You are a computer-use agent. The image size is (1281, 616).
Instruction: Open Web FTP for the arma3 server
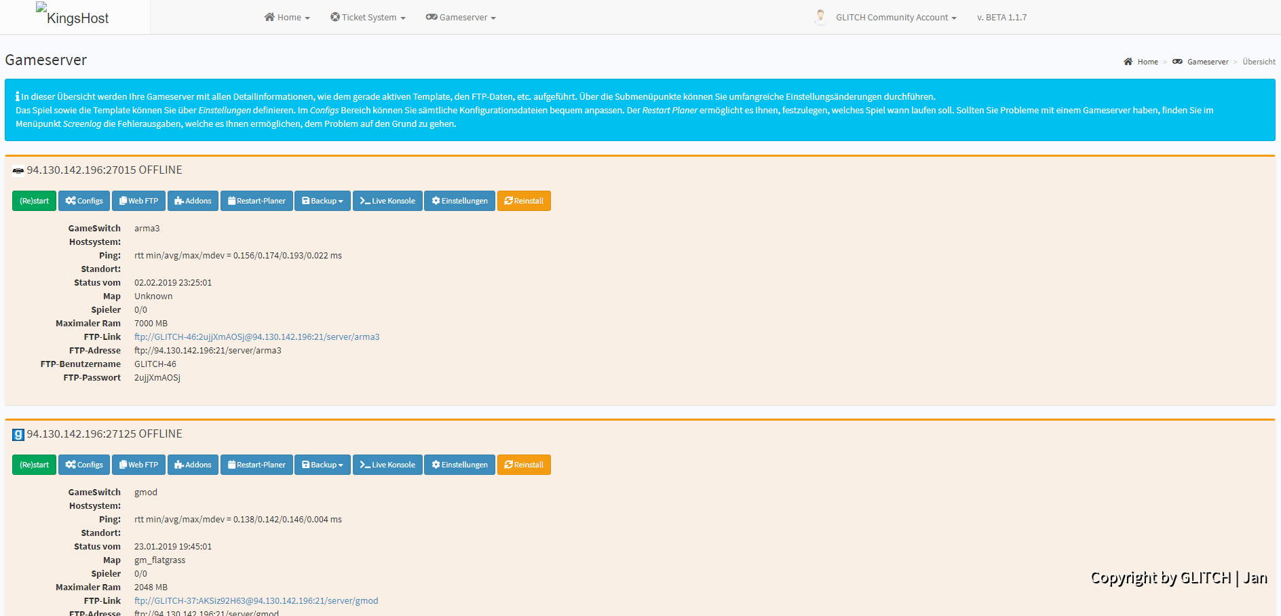coord(138,201)
